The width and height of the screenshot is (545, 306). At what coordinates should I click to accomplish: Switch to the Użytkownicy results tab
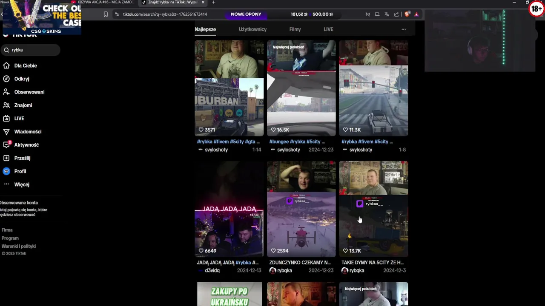(252, 29)
